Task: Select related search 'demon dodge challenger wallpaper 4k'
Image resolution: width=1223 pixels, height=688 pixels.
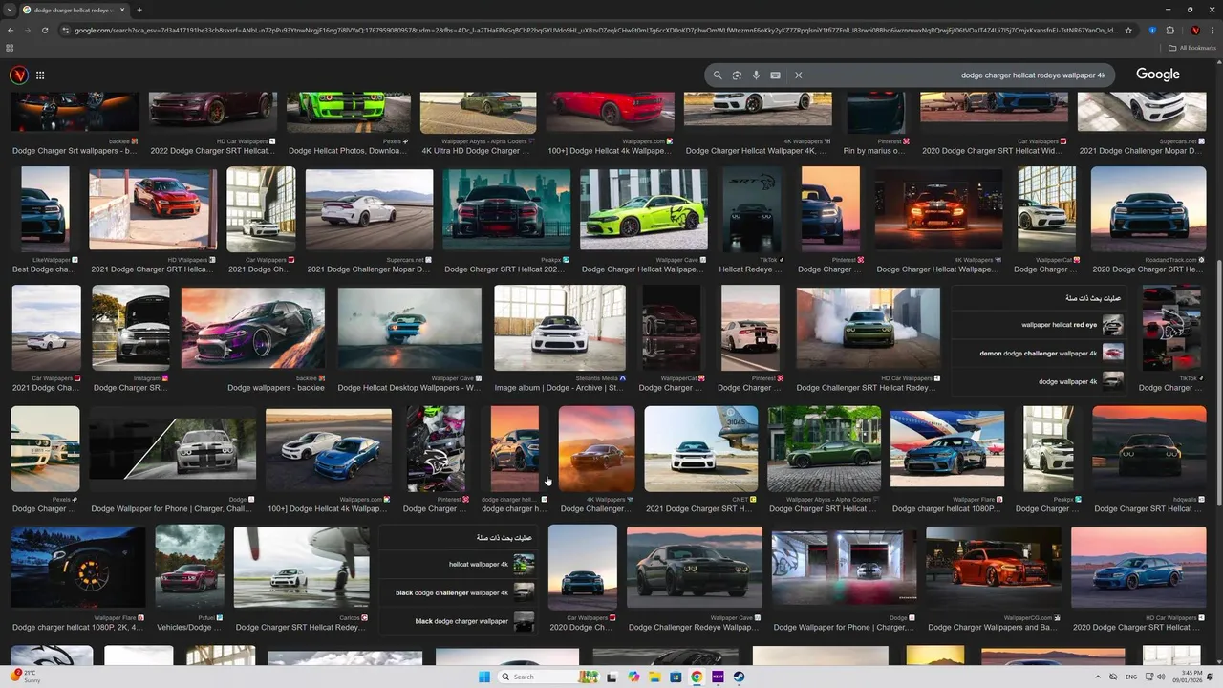Action: 1039,353
